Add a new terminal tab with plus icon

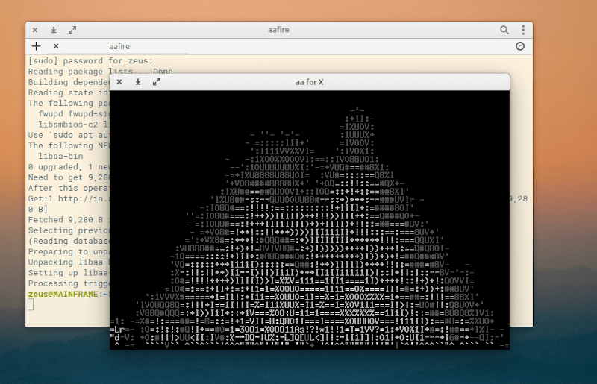coord(36,46)
